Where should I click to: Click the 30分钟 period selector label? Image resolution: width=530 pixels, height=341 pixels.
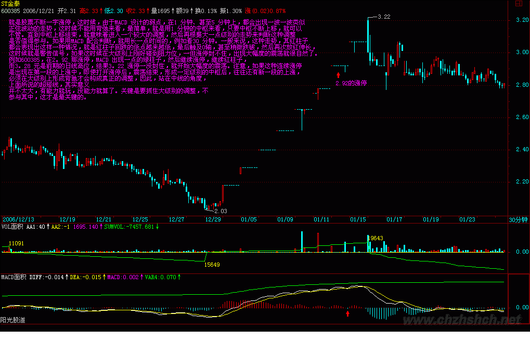(518, 219)
